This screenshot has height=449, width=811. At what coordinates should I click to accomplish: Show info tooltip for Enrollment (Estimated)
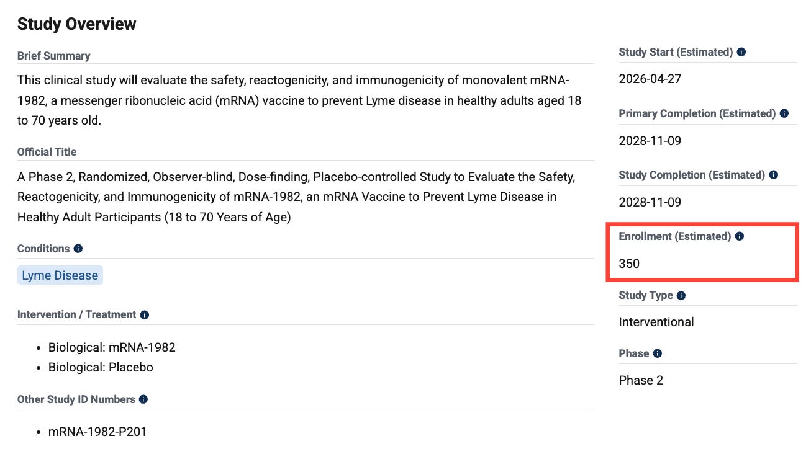[x=739, y=236]
